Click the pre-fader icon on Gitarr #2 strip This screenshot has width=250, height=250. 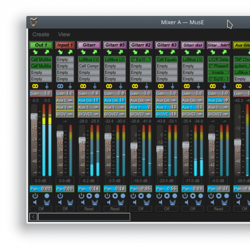tap(147, 86)
